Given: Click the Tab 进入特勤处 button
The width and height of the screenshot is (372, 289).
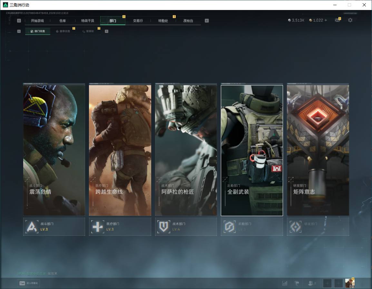Looking at the screenshot, I should (29, 283).
